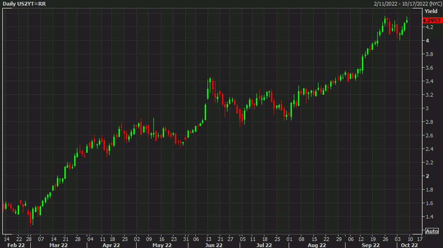Select the 09 date tick in May
This screenshot has height=248, width=443.
[149, 239]
